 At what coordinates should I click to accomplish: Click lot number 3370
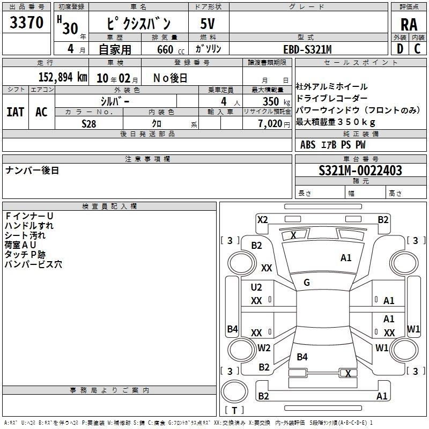click(26, 22)
